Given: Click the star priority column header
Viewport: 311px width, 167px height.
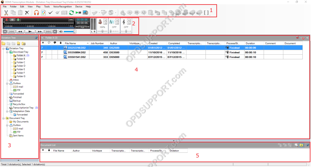Looking at the screenshot, I should [x=43, y=43].
